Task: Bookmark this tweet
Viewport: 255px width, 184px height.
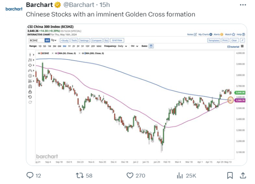Action: (x=230, y=175)
